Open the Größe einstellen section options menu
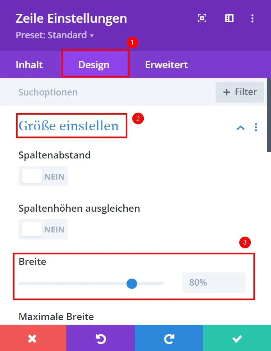The width and height of the screenshot is (271, 351). (x=256, y=127)
